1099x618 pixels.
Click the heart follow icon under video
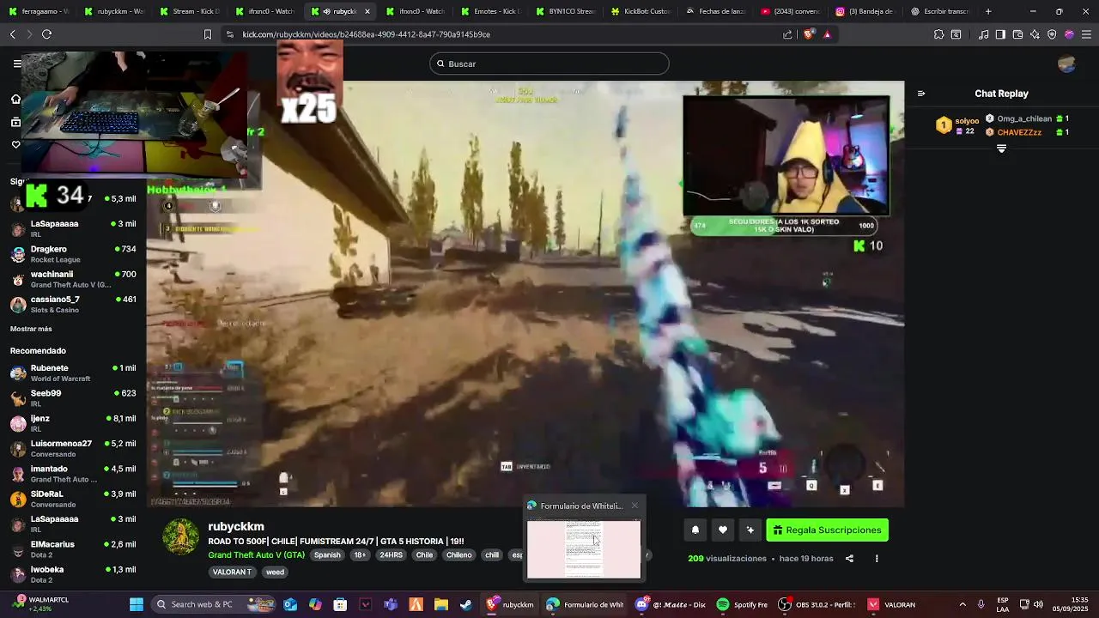pos(723,530)
